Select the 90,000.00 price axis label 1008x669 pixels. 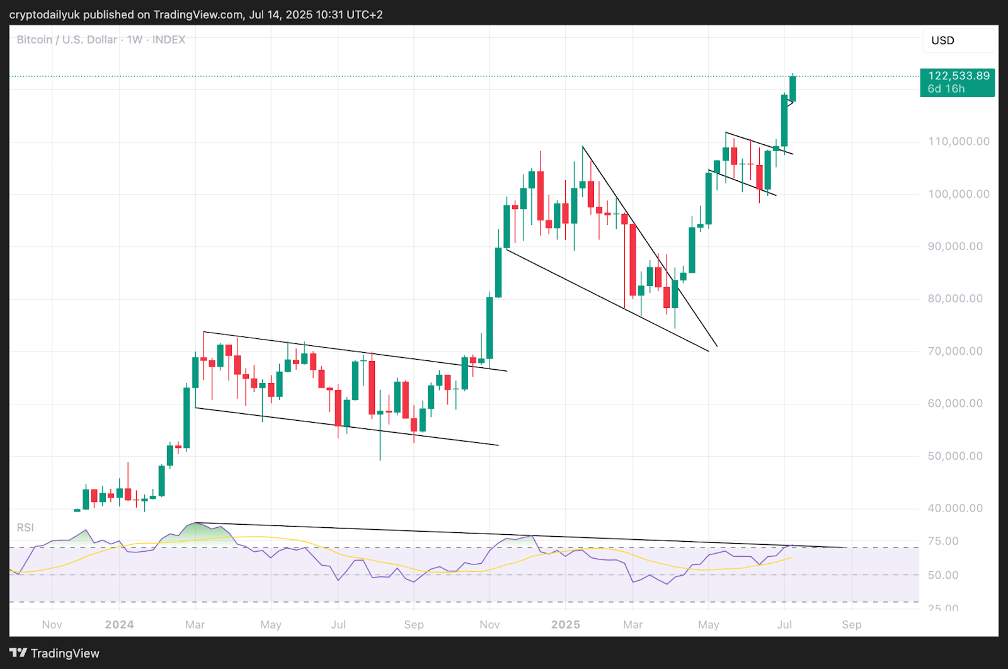955,246
